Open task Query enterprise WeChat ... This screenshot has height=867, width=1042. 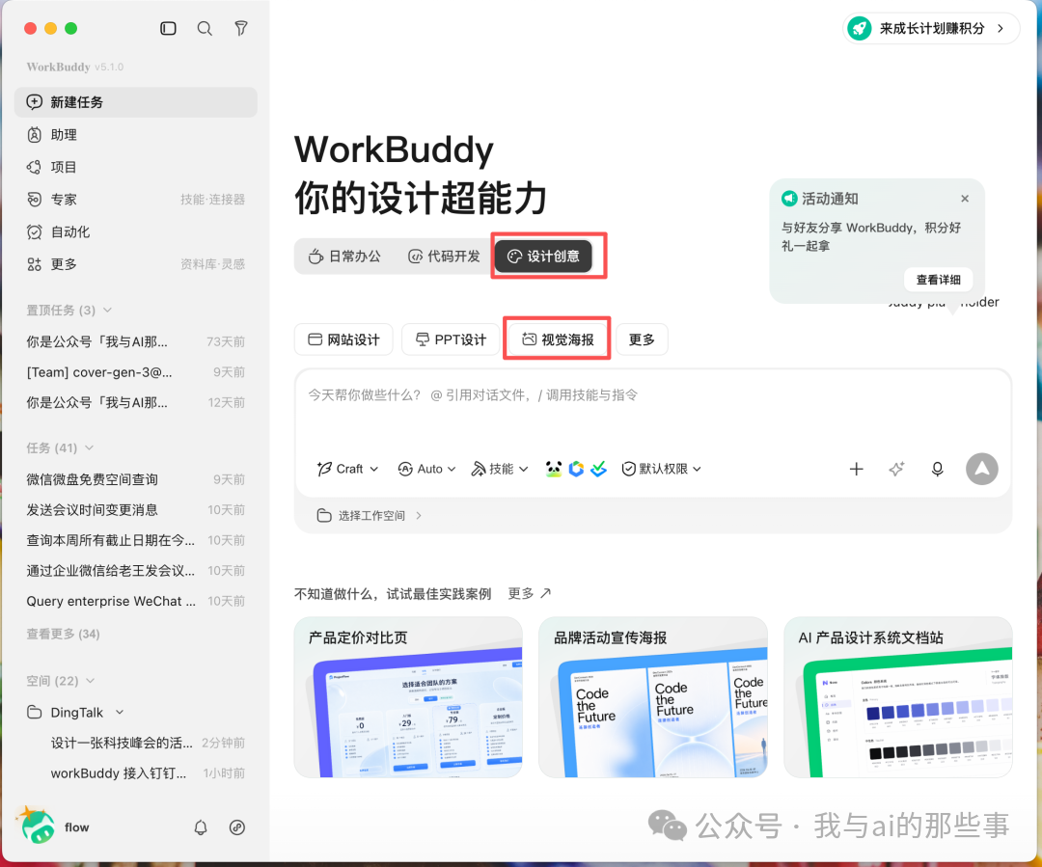click(136, 601)
